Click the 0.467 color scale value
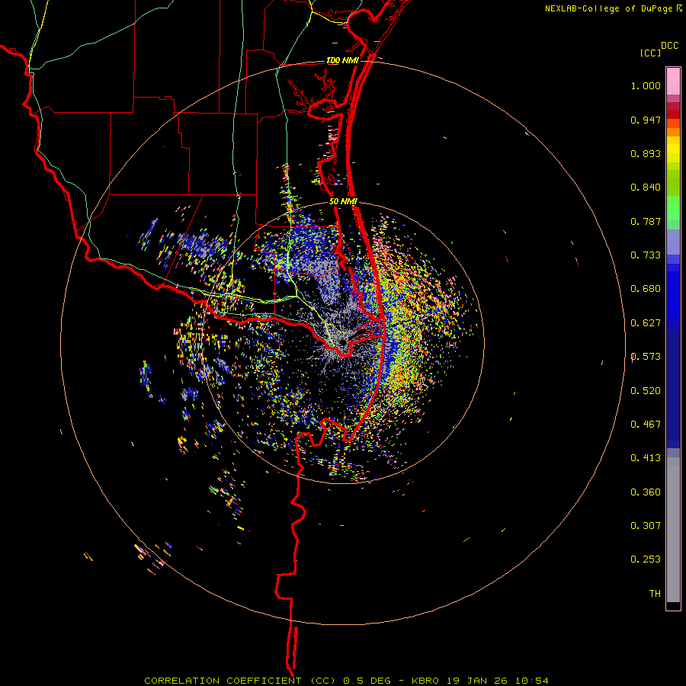Image resolution: width=686 pixels, height=686 pixels. 646,425
